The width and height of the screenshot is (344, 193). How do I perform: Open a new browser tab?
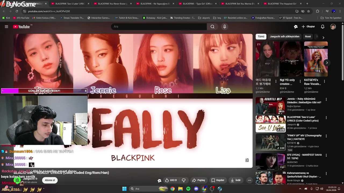tap(307, 4)
